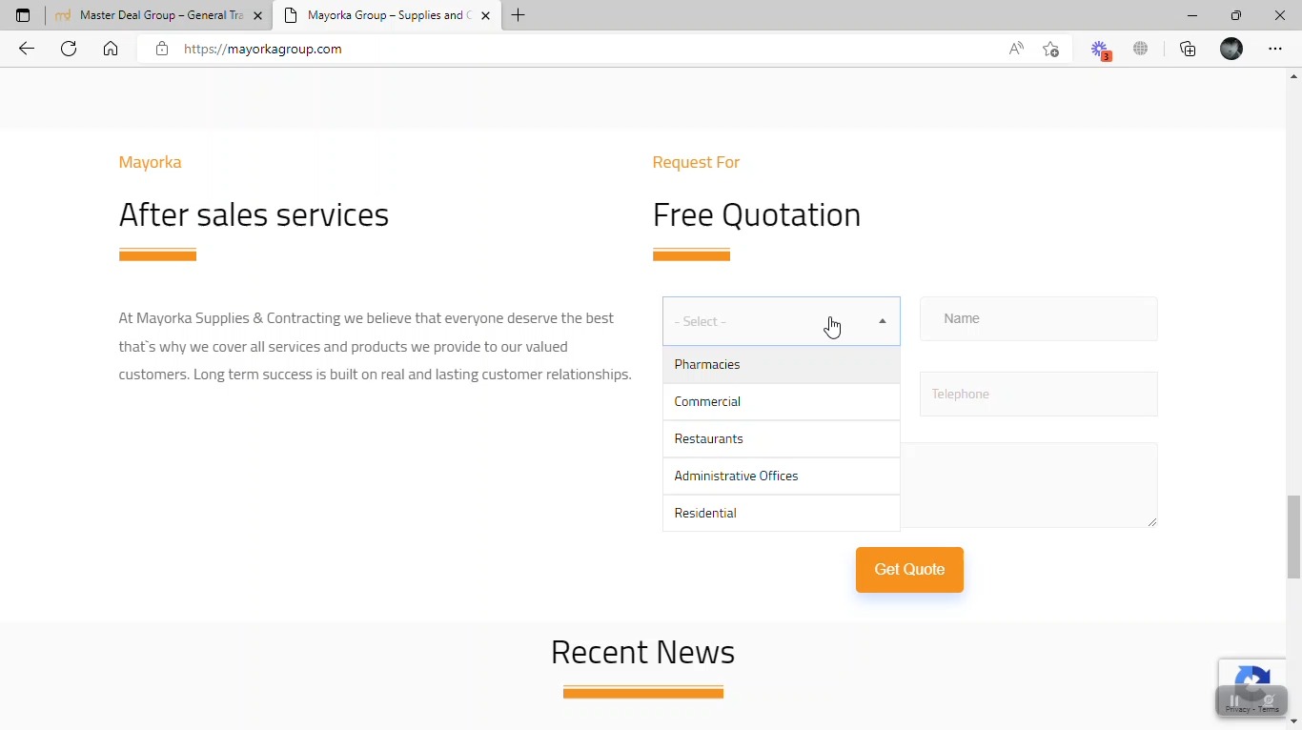The height and width of the screenshot is (730, 1302).
Task: Click the scrollbar down arrow
Action: [1293, 721]
